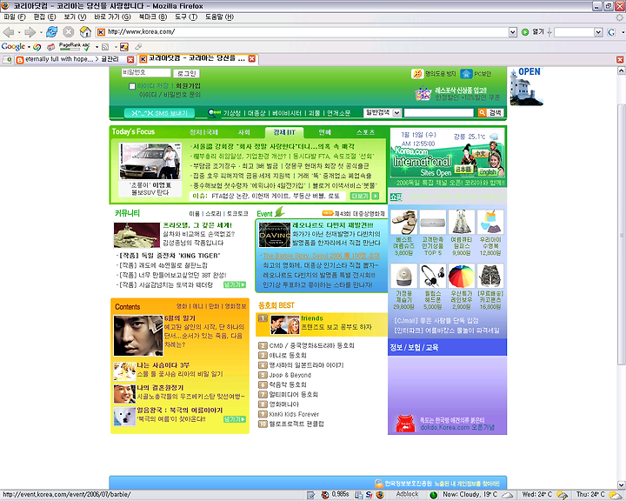This screenshot has width=626, height=501.
Task: Click the Google logo in the toolbar
Action: (13, 47)
